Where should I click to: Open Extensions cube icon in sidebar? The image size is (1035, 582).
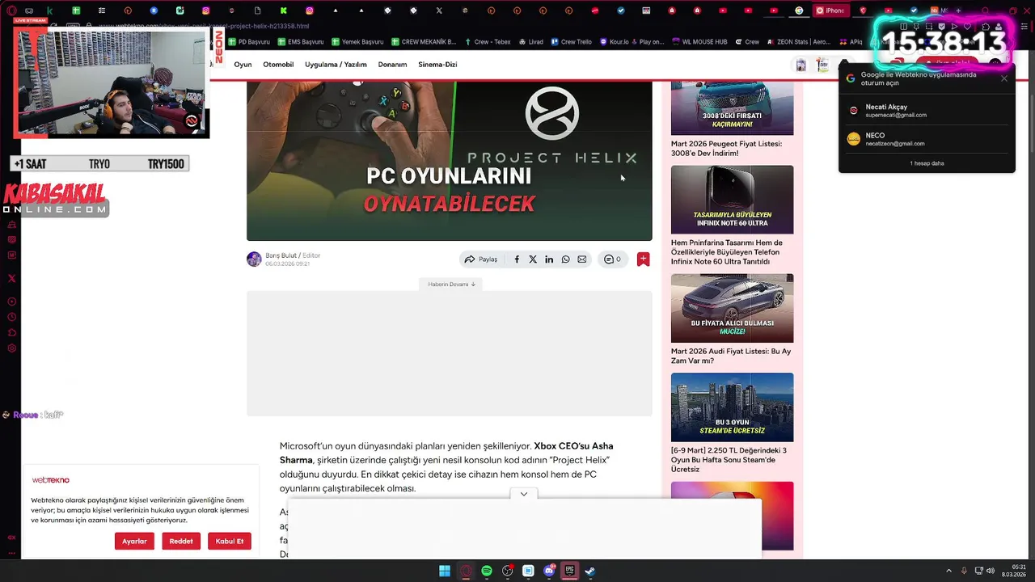[x=11, y=332]
